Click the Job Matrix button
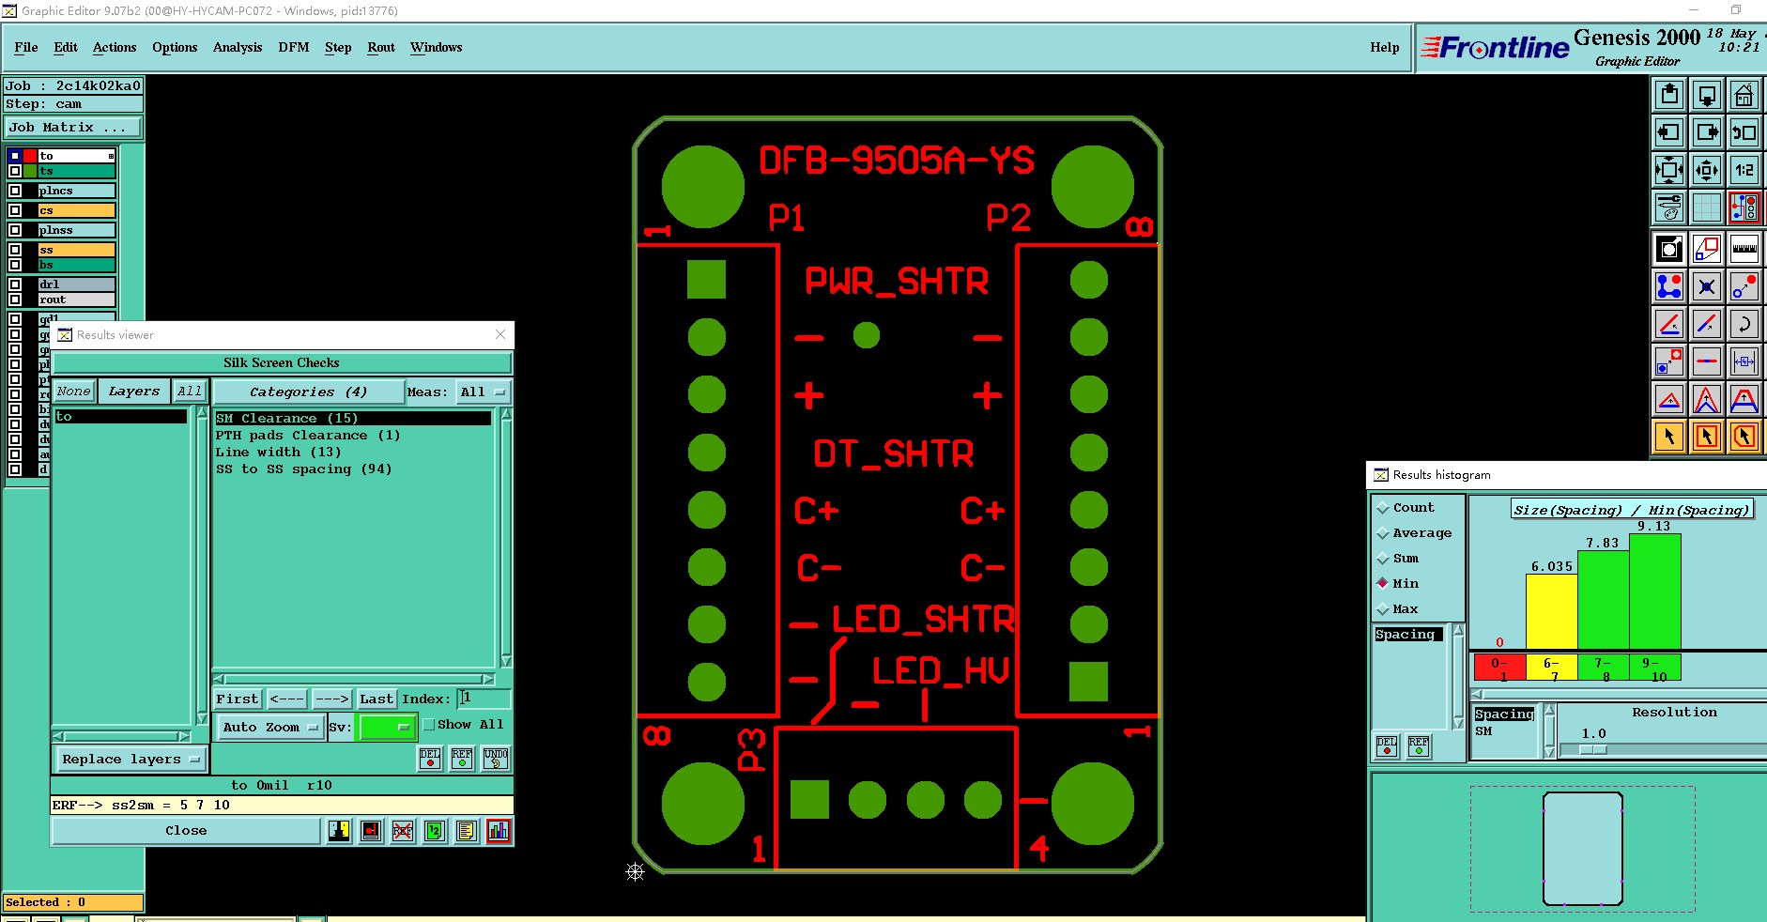Screen dimensions: 1767x922 tap(73, 127)
